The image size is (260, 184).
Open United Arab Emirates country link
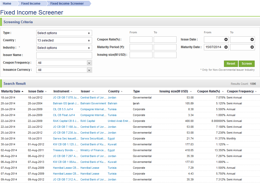point(119,121)
